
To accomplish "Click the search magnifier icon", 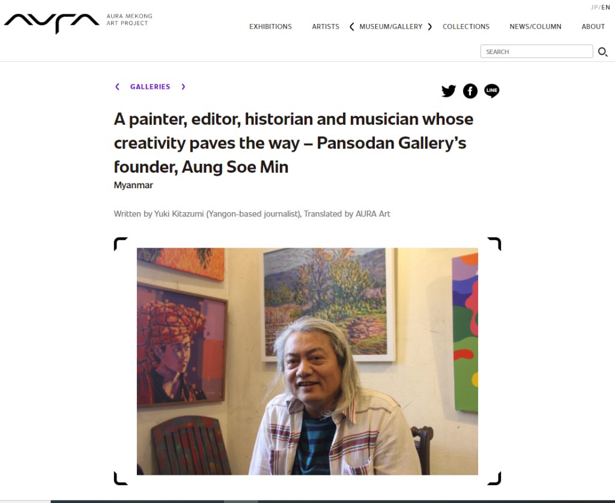I will coord(602,52).
